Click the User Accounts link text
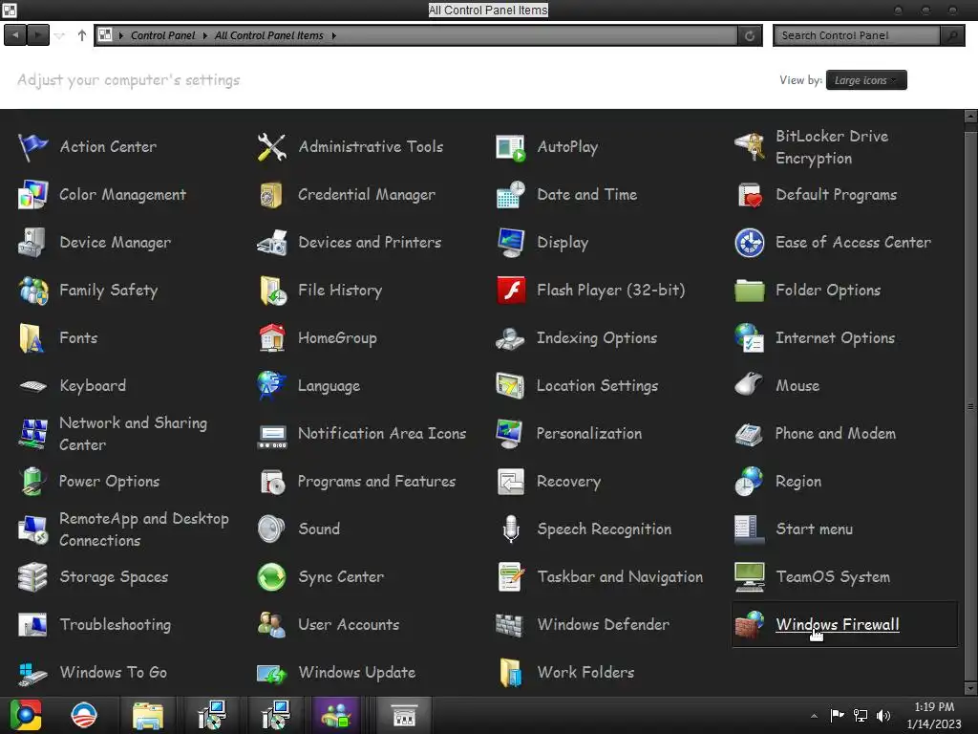This screenshot has width=978, height=734. [x=349, y=625]
